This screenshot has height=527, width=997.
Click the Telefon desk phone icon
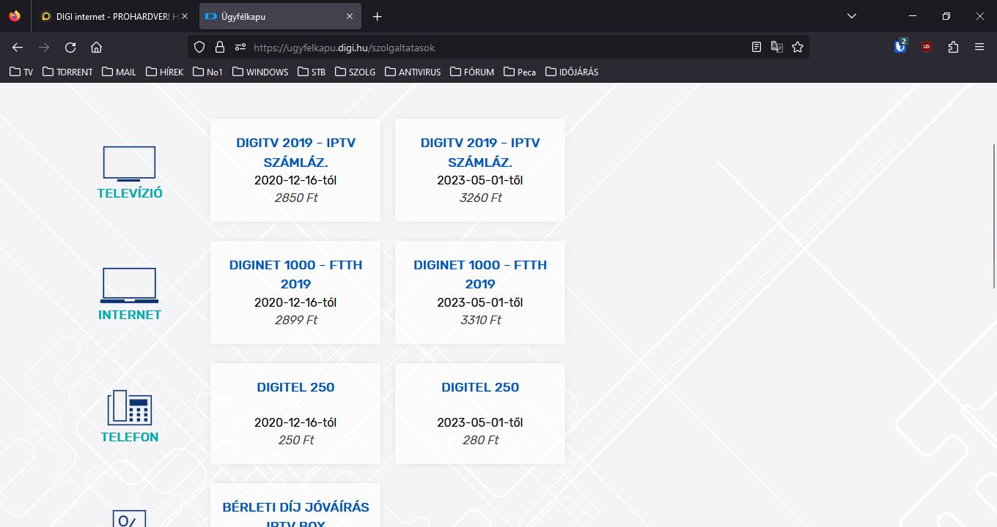point(129,407)
